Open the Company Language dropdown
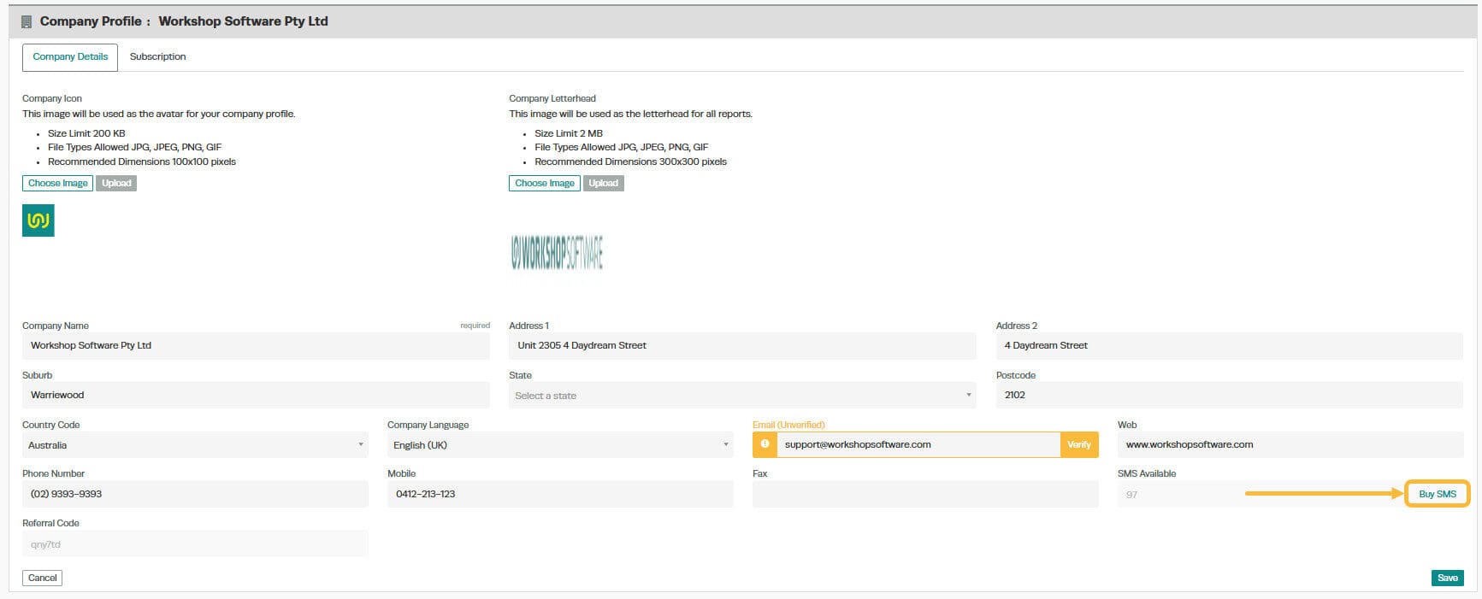Image resolution: width=1482 pixels, height=599 pixels. pos(560,445)
